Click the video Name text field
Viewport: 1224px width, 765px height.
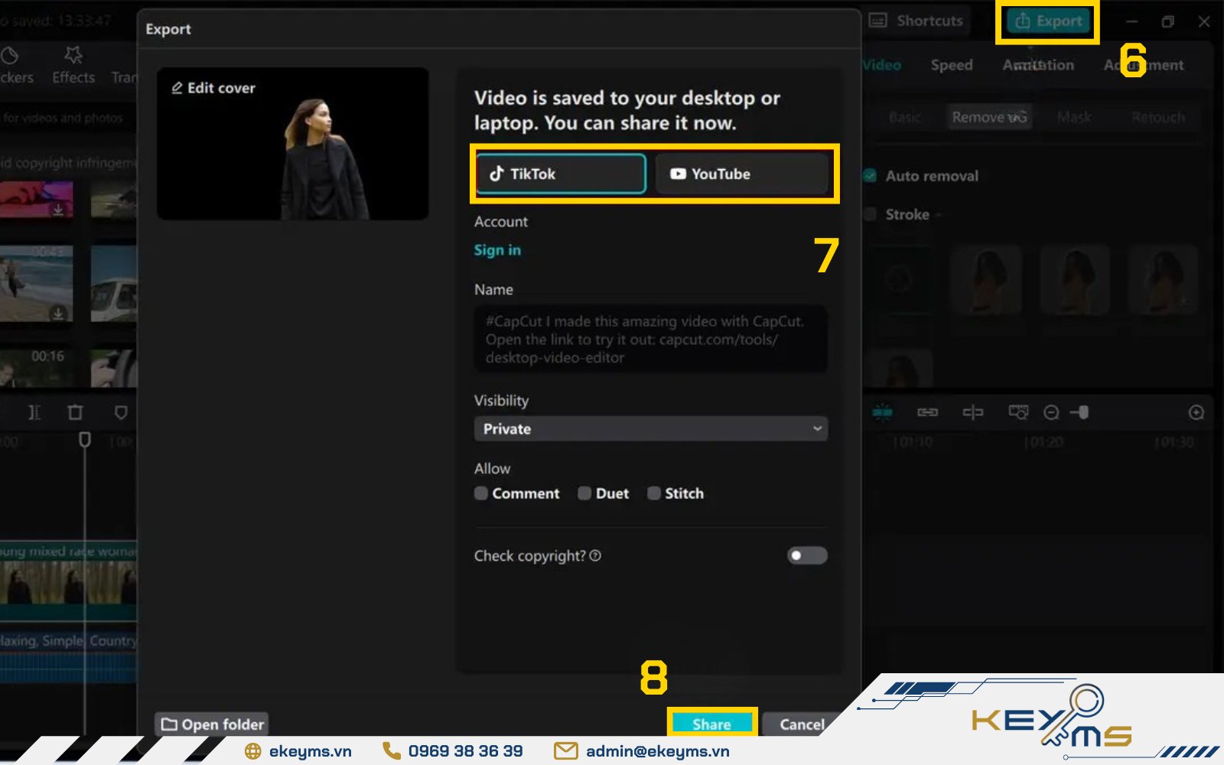coord(650,340)
